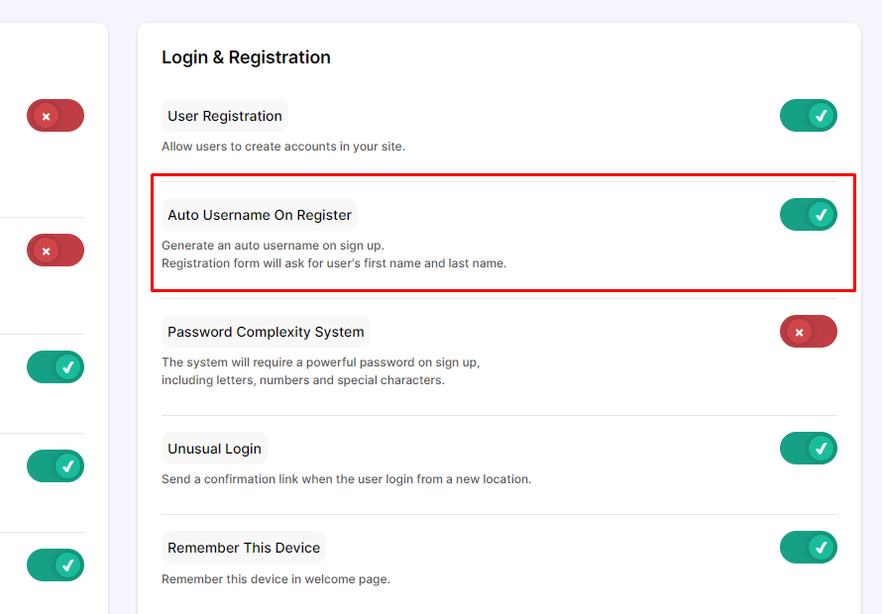The width and height of the screenshot is (882, 614).
Task: Click the Remember This Device label
Action: [x=244, y=548]
